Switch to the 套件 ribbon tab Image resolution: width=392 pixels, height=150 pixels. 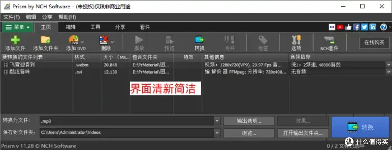pos(145,27)
